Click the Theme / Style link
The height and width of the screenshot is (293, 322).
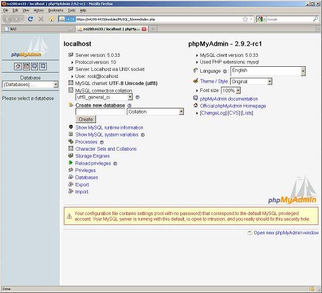tap(214, 81)
